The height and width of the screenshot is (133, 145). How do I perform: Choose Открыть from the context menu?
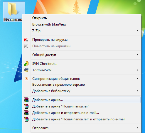click(40, 18)
